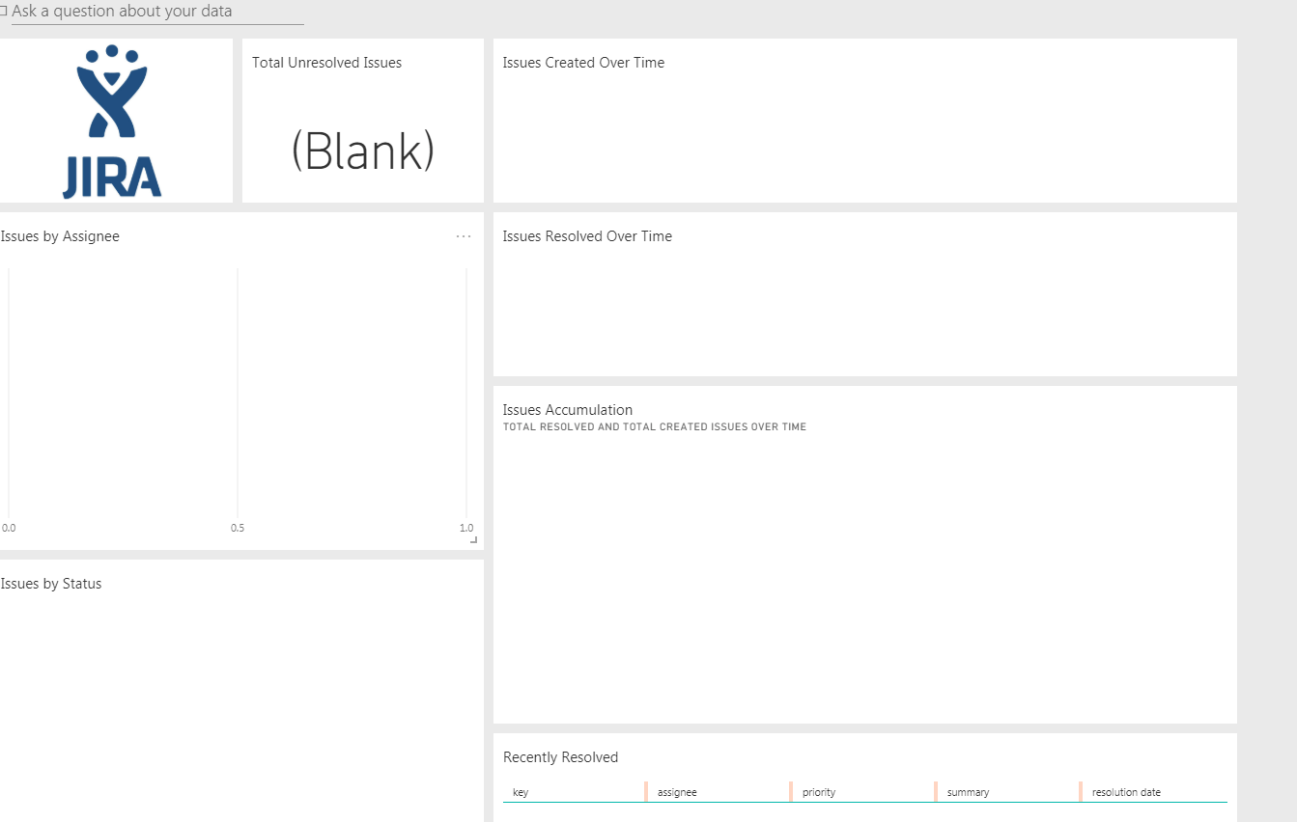Open the Issues by Assignee tile title

(x=60, y=236)
